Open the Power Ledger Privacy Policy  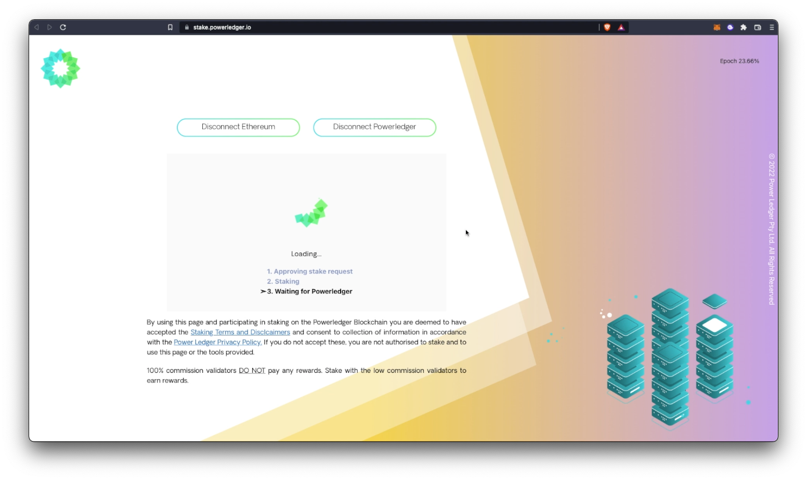click(217, 342)
